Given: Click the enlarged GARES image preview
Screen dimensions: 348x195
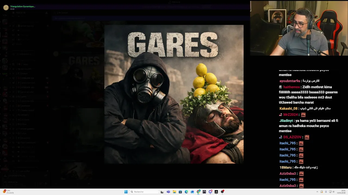Looking at the screenshot, I should coord(174,94).
